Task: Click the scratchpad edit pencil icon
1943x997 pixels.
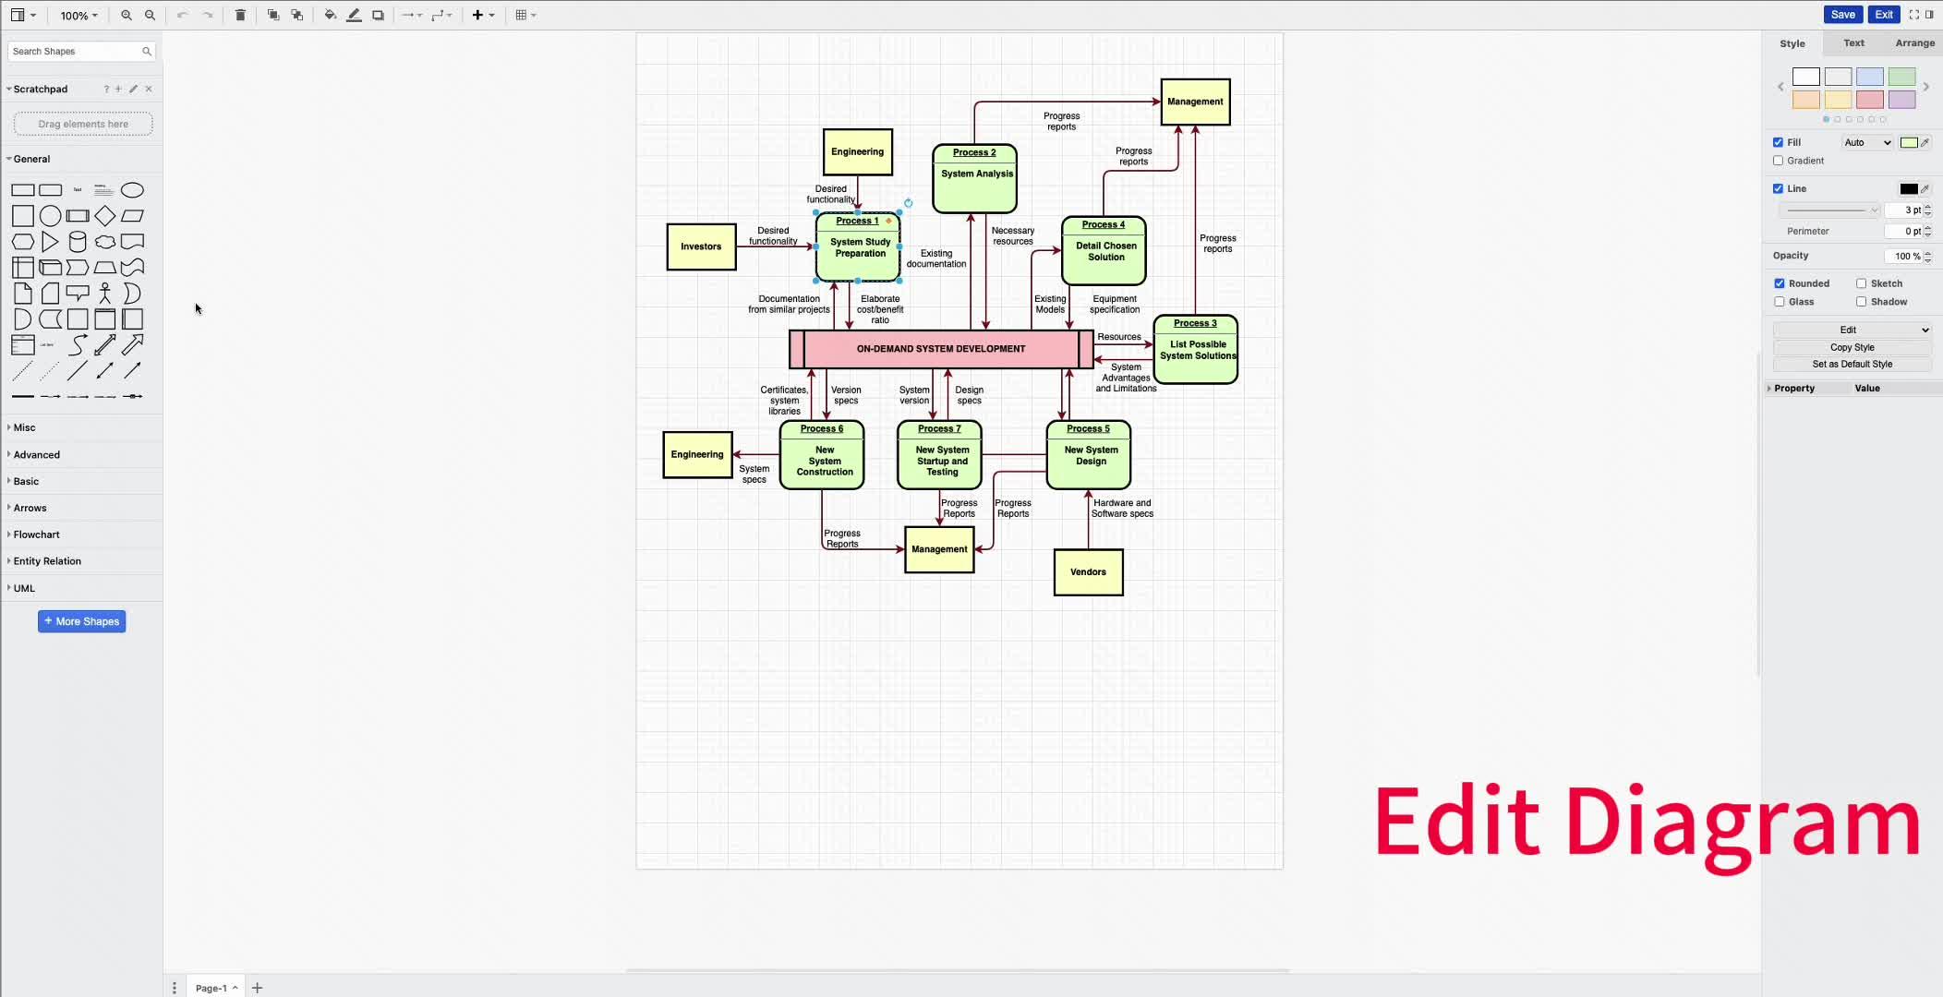Action: tap(133, 90)
